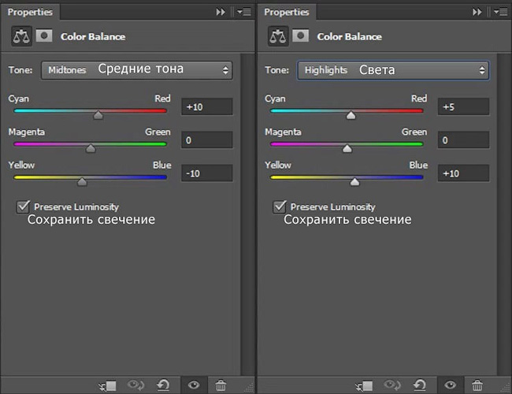The height and width of the screenshot is (394, 512).
Task: Click layer mask icon in Midtones panel
Action: coord(44,35)
